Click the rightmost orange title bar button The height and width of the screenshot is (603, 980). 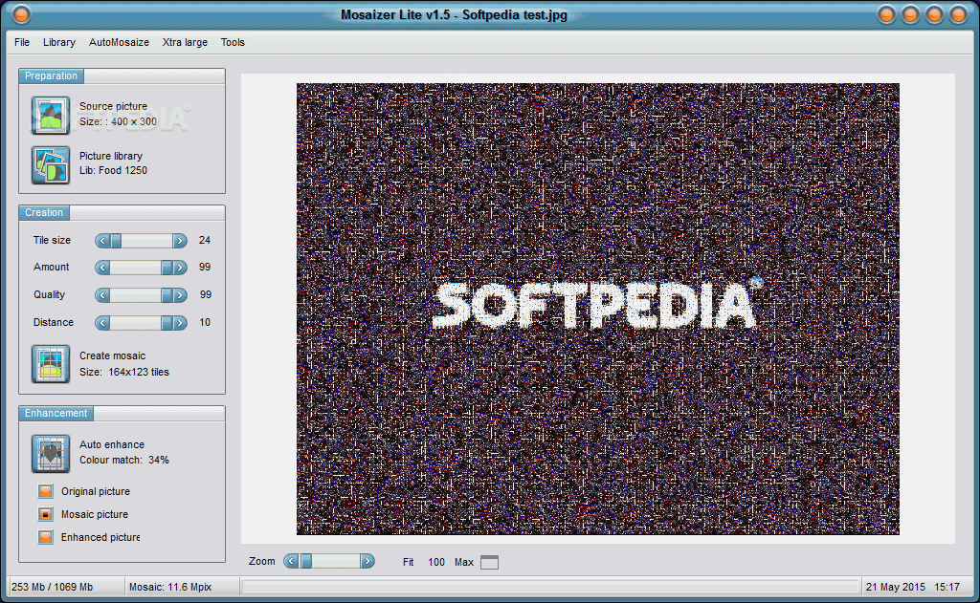(958, 14)
